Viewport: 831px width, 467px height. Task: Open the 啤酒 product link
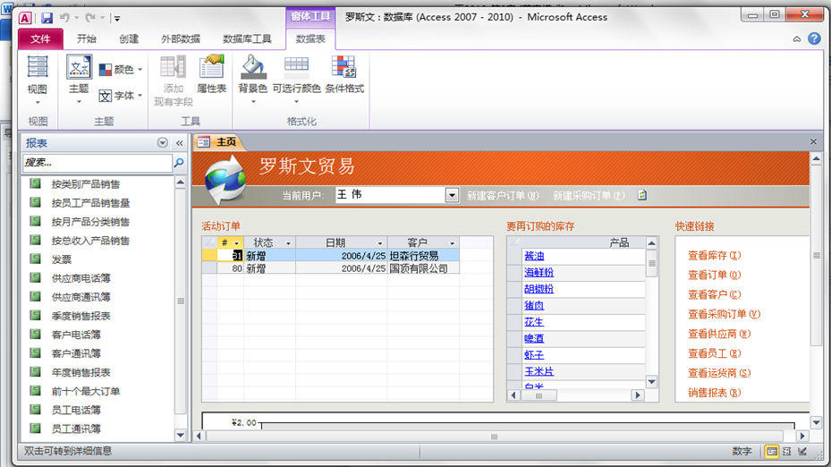point(534,338)
